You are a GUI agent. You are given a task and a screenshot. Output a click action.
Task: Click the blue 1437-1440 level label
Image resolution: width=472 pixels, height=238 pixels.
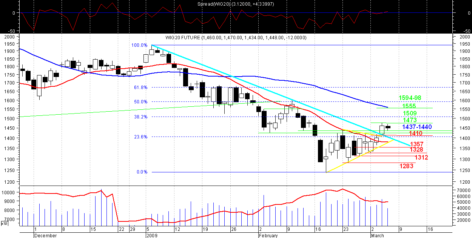(417, 127)
